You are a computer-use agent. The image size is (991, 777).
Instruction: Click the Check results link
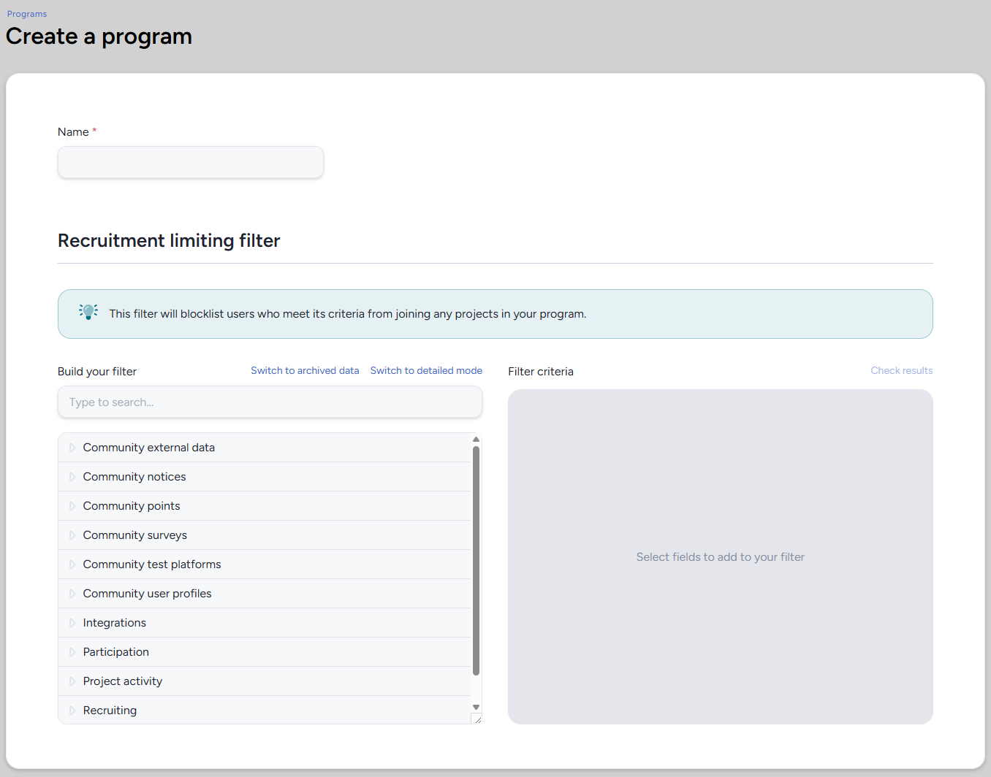click(901, 370)
